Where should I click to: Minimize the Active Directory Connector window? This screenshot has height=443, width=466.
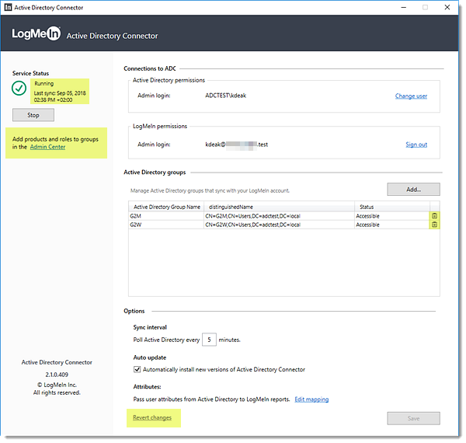coord(404,8)
